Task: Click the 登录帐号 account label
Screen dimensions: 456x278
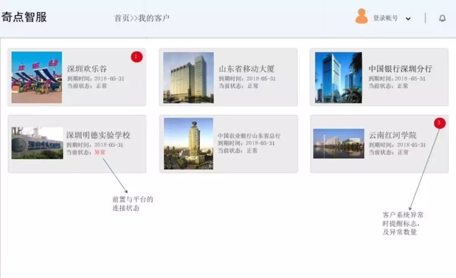Action: click(385, 18)
